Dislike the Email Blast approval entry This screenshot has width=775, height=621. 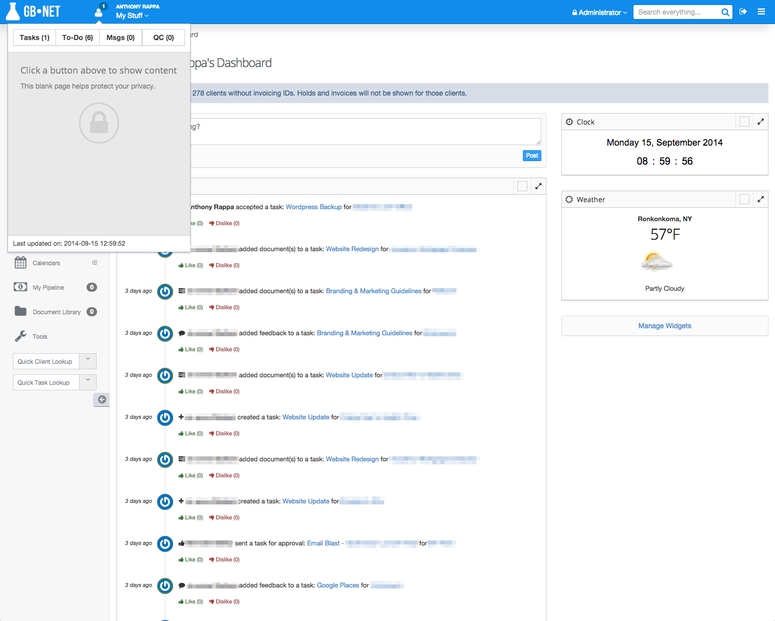click(x=224, y=559)
